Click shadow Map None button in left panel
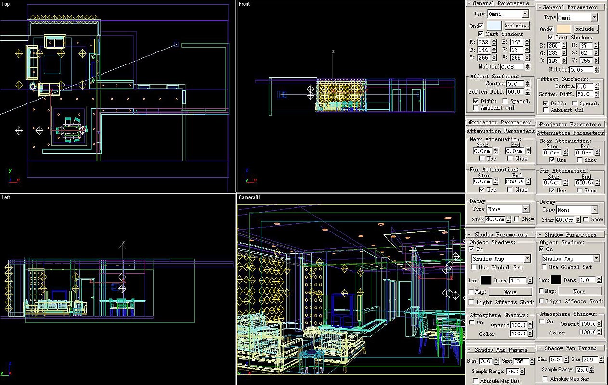The height and width of the screenshot is (385, 608). pos(510,292)
